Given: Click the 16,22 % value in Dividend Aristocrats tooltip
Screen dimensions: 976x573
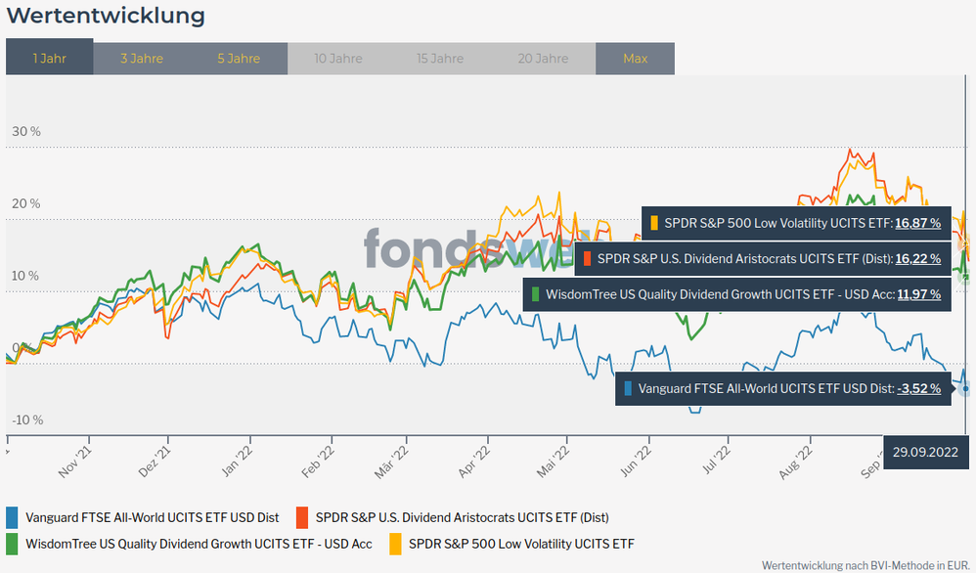Looking at the screenshot, I should (x=918, y=259).
